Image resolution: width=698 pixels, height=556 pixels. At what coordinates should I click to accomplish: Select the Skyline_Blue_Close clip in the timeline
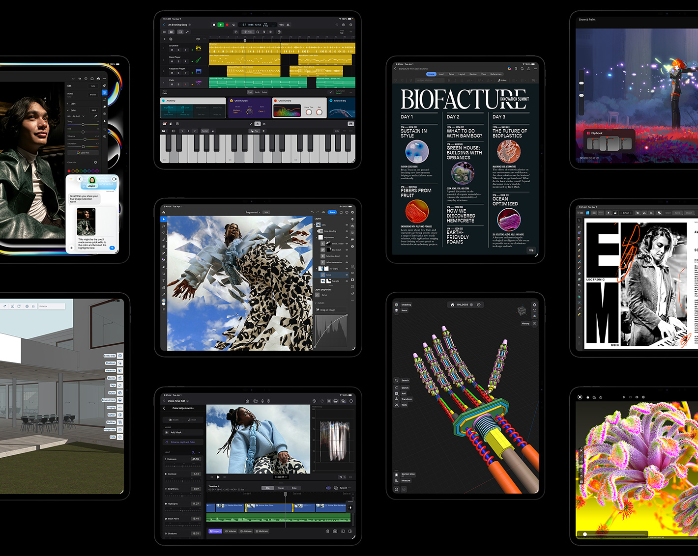tap(268, 507)
